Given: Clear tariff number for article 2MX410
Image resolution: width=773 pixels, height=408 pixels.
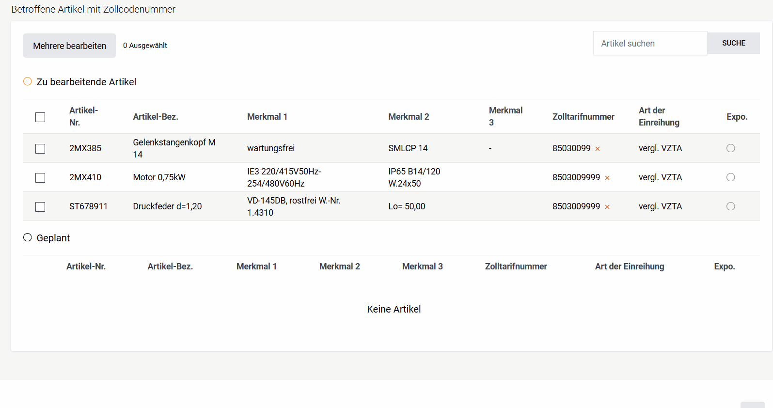Looking at the screenshot, I should (607, 178).
